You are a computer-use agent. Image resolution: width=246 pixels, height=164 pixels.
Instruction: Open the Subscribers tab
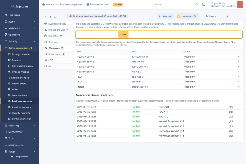click(58, 54)
